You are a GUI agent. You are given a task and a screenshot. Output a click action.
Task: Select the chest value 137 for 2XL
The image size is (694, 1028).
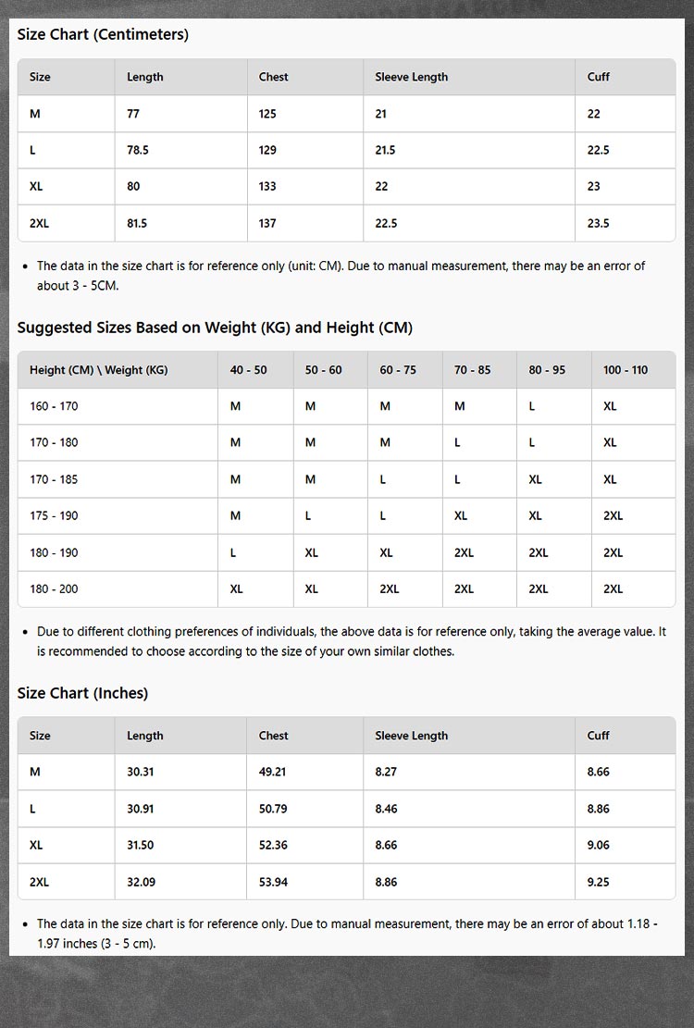point(267,223)
